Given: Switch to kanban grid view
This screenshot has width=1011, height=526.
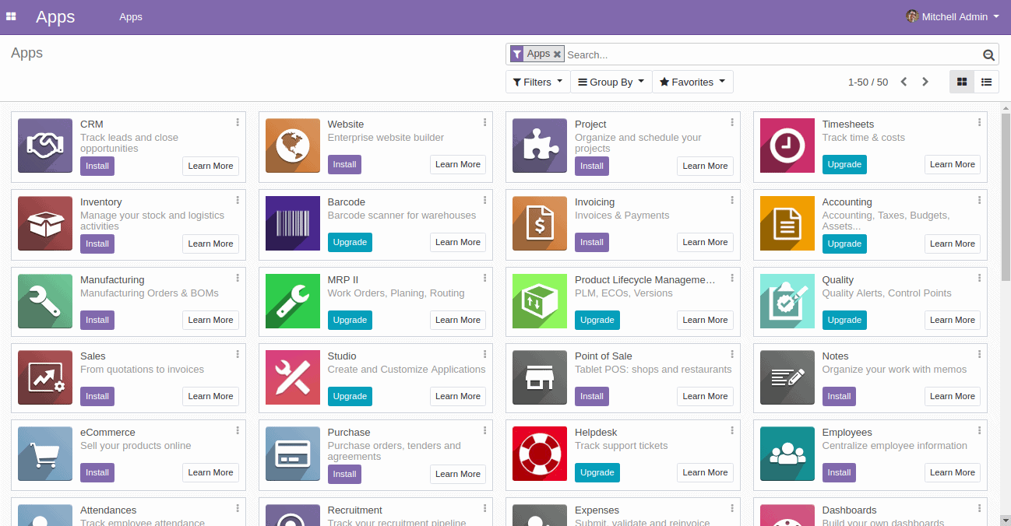Looking at the screenshot, I should pos(962,82).
